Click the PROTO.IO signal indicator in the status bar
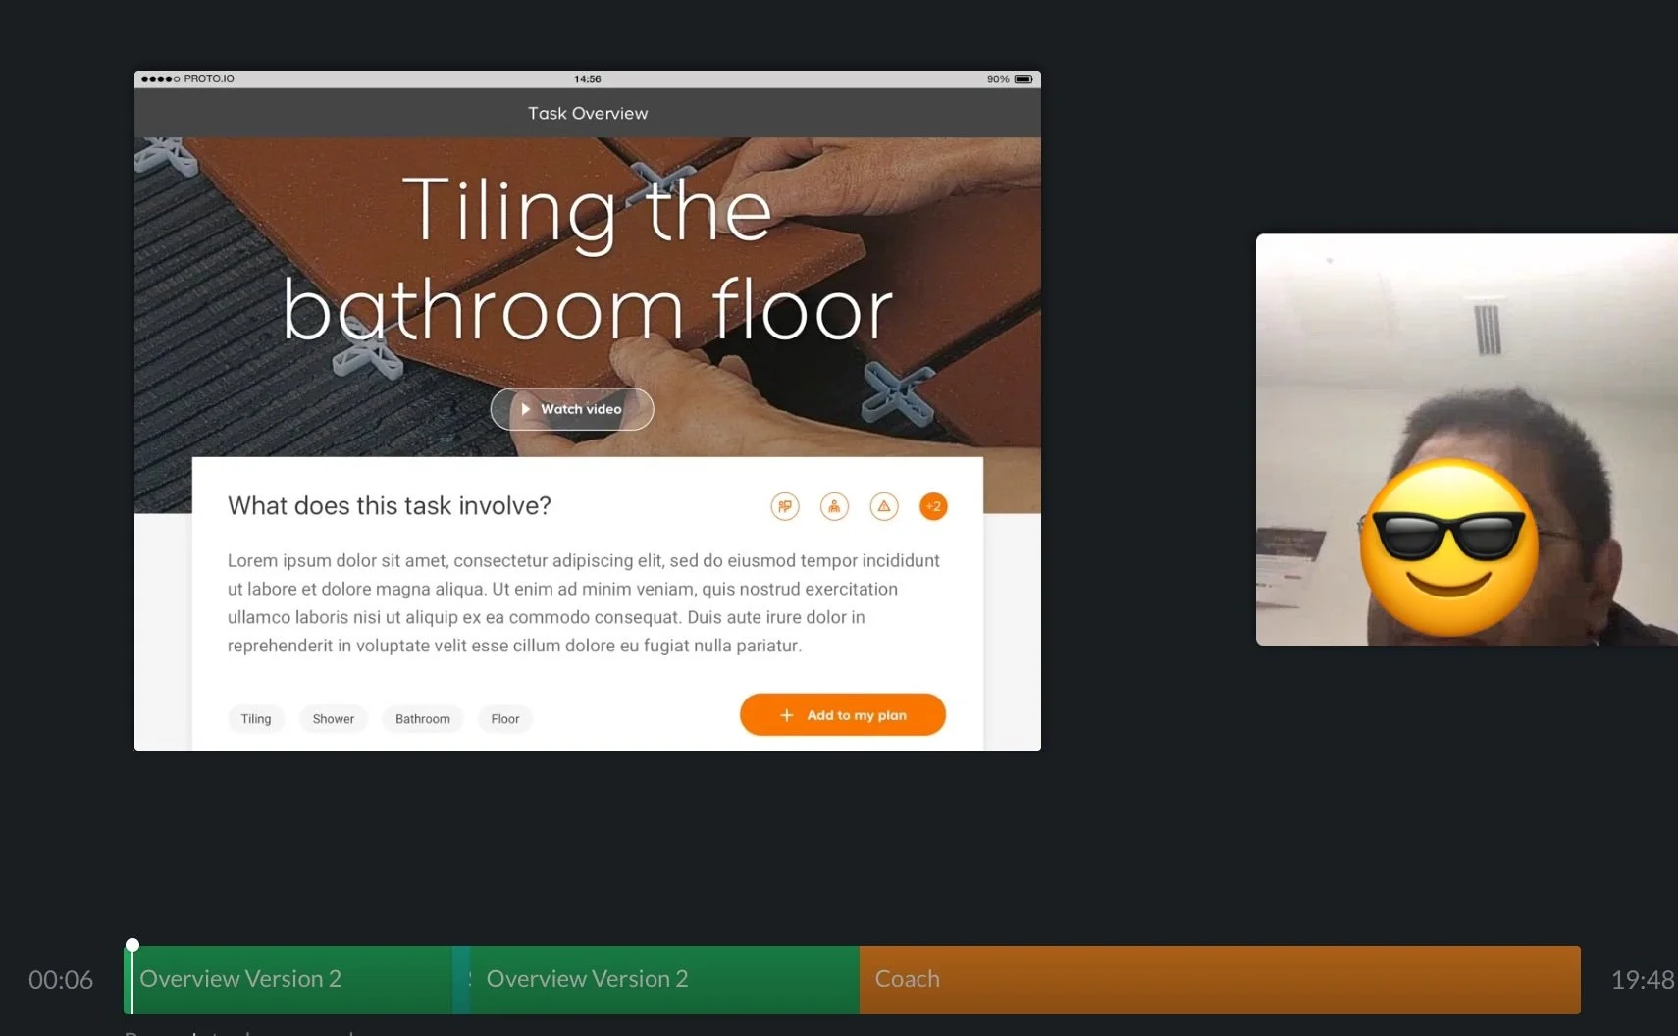Viewport: 1678px width, 1036px height. pos(187,78)
